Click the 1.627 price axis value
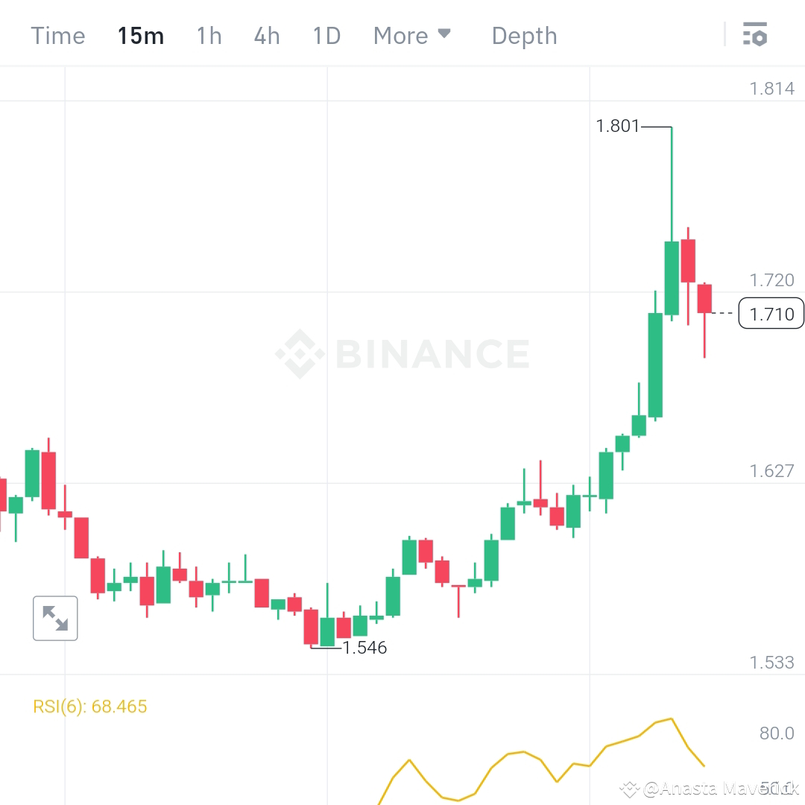The width and height of the screenshot is (805, 805). click(773, 470)
